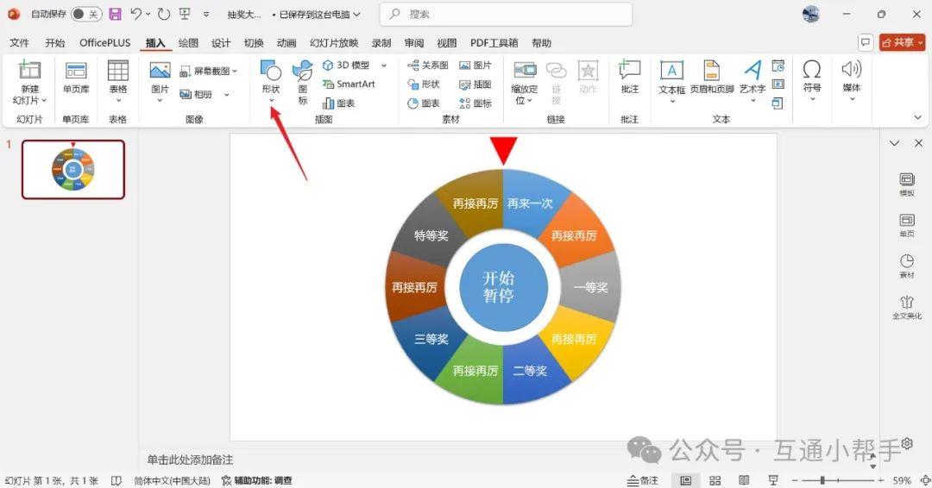Open the saved-location dropdown next to file name
This screenshot has height=488, width=932.
[356, 14]
